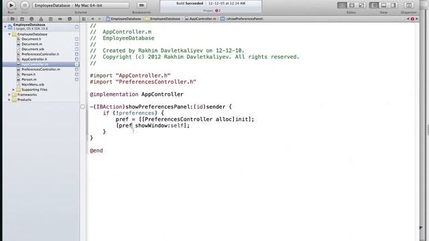Show the Project navigator folder icon
Image resolution: width=429 pixels, height=241 pixels.
click(12, 19)
